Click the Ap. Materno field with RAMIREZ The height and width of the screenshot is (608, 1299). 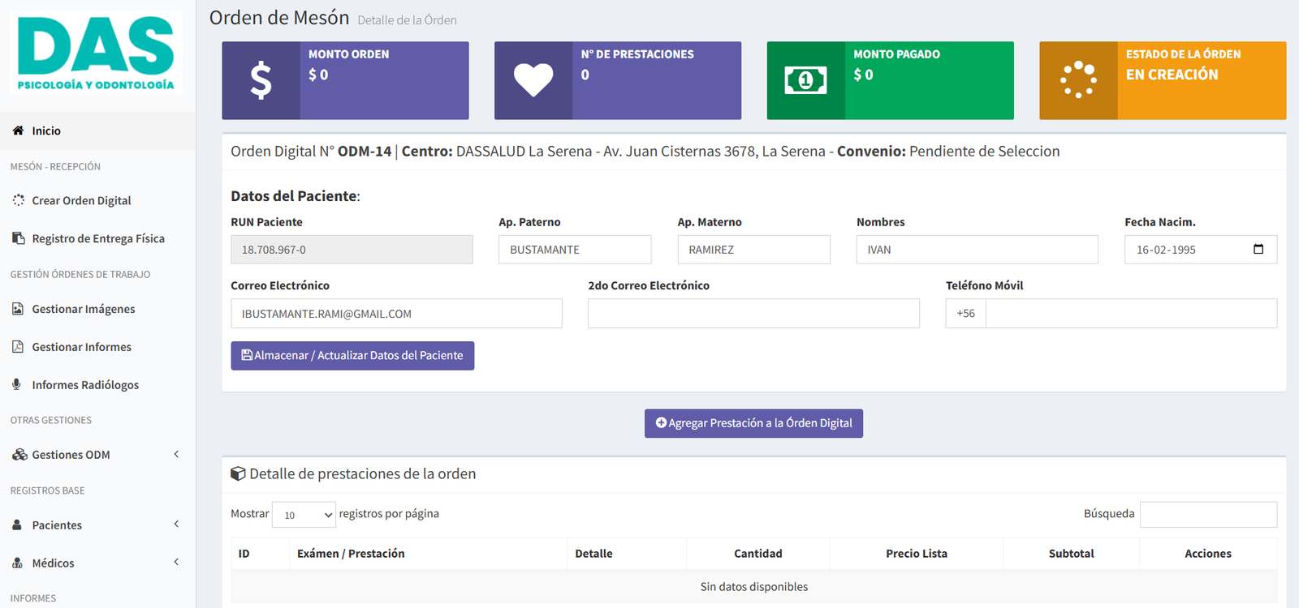click(x=753, y=250)
